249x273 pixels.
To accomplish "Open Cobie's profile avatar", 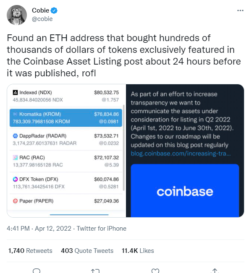I will pos(17,15).
